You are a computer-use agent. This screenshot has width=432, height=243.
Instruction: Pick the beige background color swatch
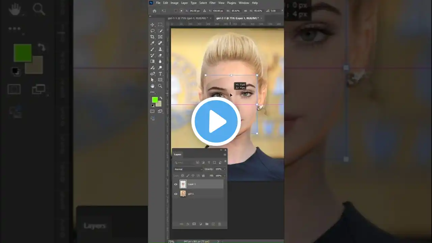[159, 104]
